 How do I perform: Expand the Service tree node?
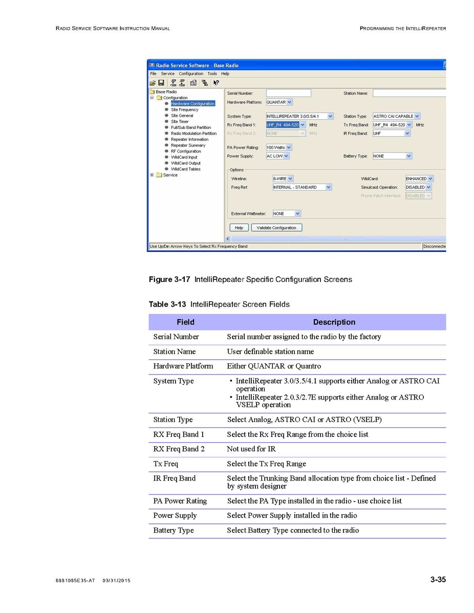[x=152, y=175]
